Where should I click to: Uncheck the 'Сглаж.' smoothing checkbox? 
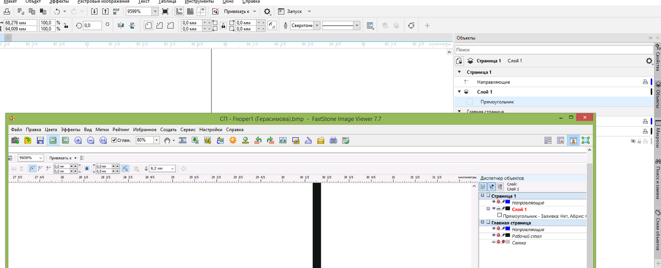click(x=114, y=140)
